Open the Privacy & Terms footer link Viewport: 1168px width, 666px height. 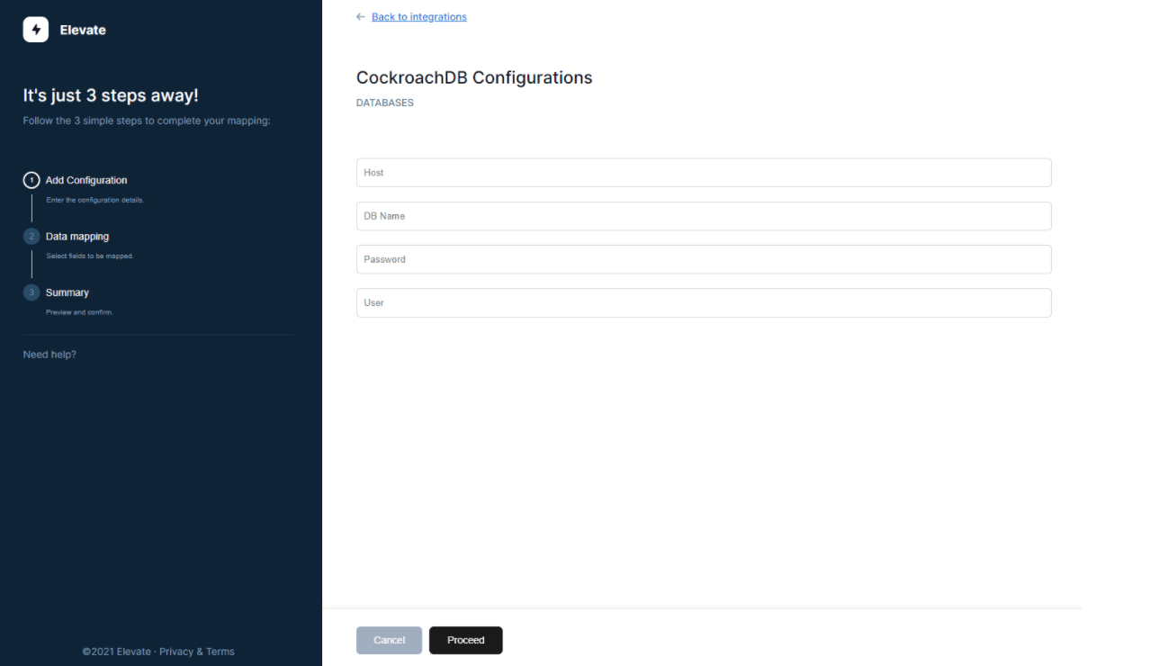click(x=196, y=652)
